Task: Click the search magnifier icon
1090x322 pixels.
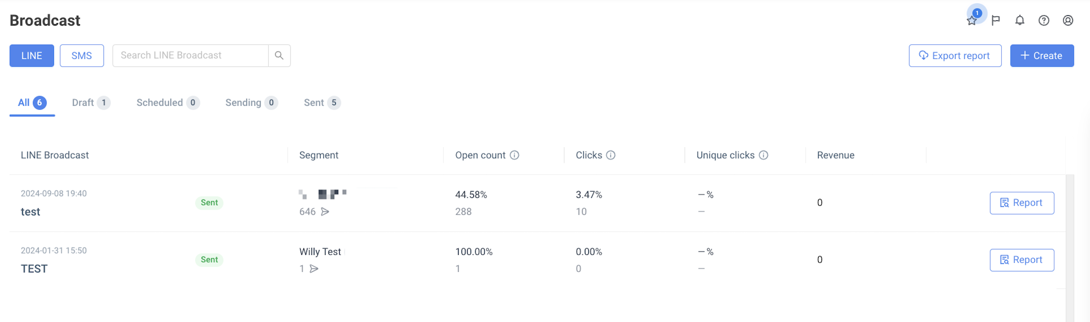Action: coord(279,55)
